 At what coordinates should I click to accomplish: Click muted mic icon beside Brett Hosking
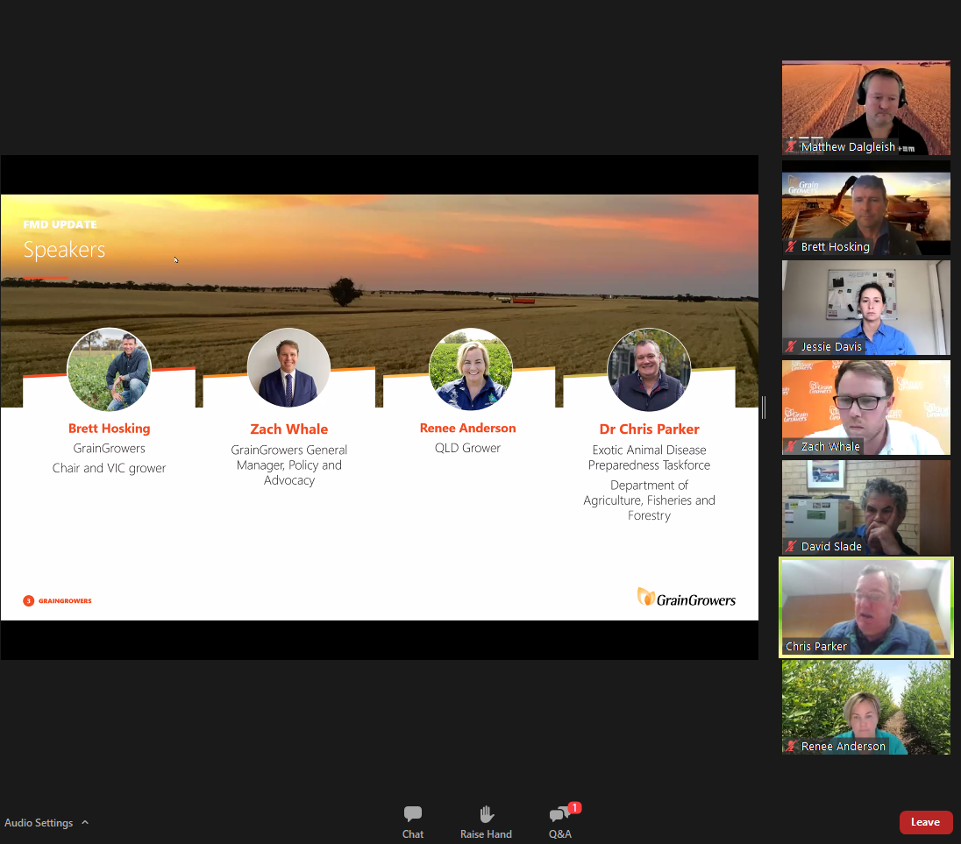(x=791, y=246)
